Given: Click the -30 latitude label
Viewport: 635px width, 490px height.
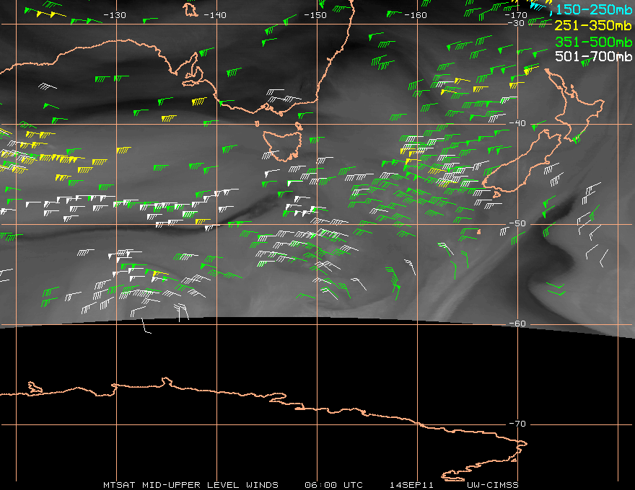Looking at the screenshot, I should pyautogui.click(x=517, y=24).
